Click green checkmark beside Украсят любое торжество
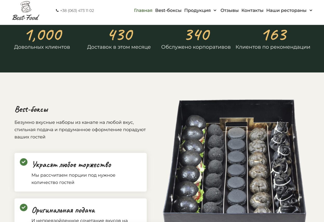Screen dimensions: 324x222 24,162
